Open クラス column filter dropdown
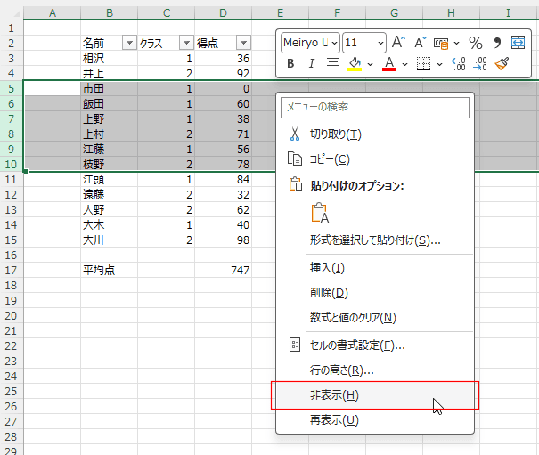Screen dimensions: 539x455 [186, 43]
